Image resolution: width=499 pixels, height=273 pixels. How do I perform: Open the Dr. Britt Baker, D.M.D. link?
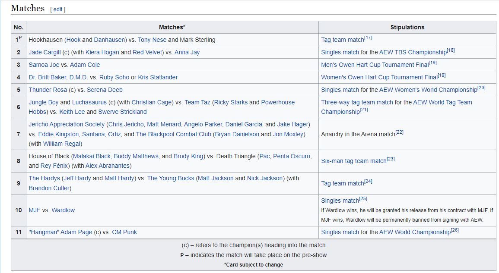click(x=58, y=77)
